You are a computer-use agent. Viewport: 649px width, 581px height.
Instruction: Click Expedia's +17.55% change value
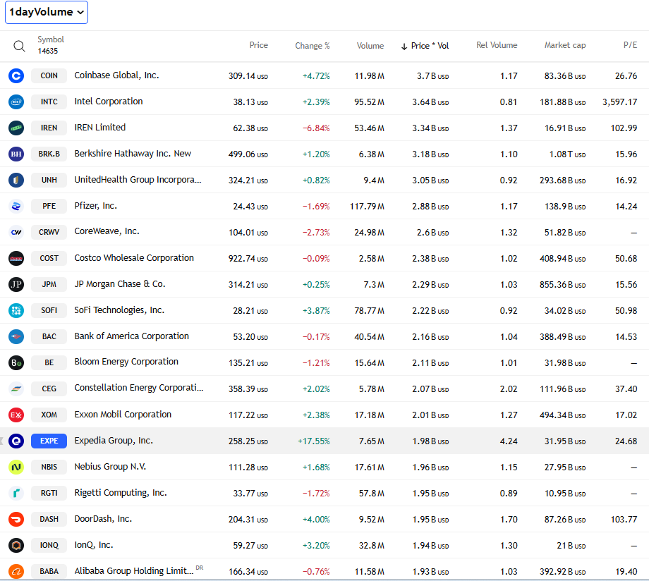[x=314, y=441]
